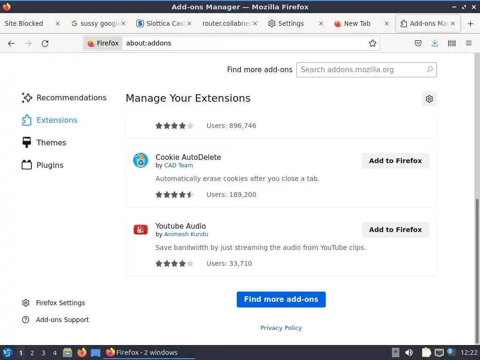The image size is (480, 360).
Task: Click the Youtube Audio extension title
Action: click(180, 226)
